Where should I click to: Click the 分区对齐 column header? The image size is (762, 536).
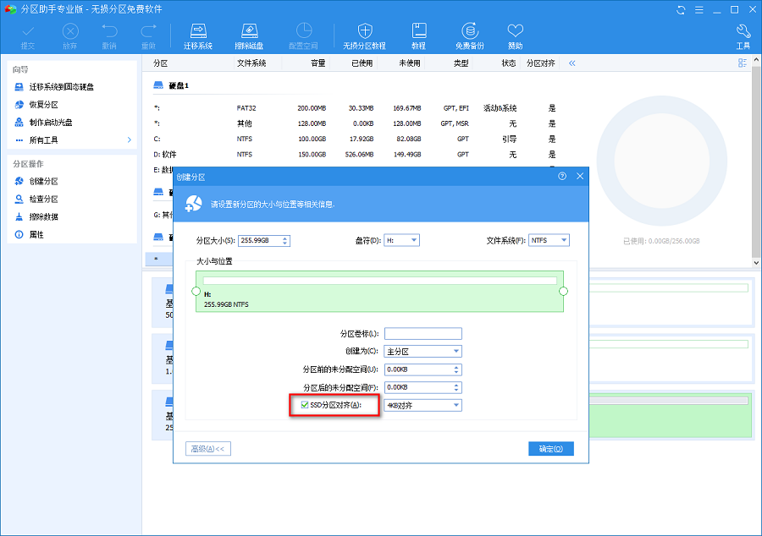pyautogui.click(x=541, y=63)
